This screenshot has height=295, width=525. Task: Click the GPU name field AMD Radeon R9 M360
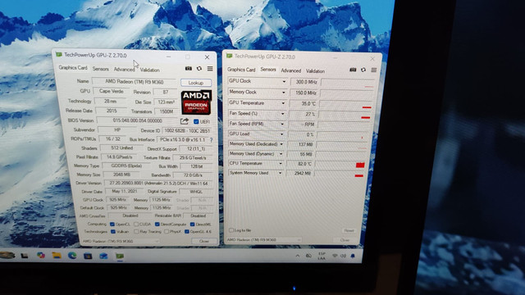coord(135,82)
